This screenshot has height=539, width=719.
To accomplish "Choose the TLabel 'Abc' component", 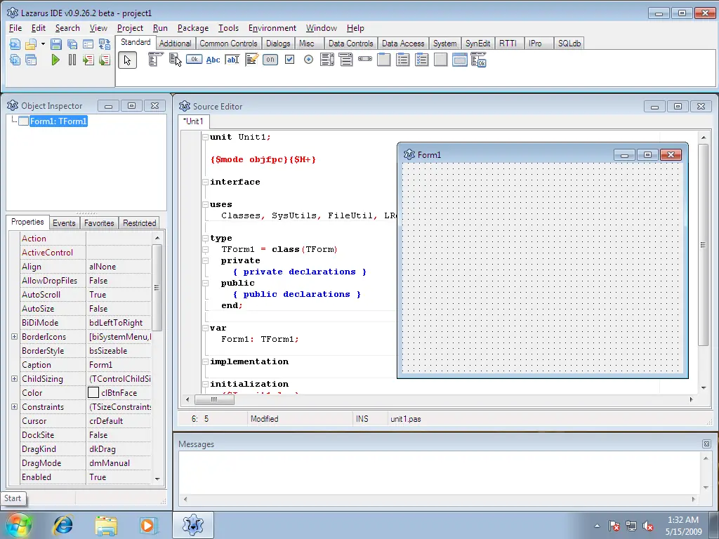I will tap(213, 60).
